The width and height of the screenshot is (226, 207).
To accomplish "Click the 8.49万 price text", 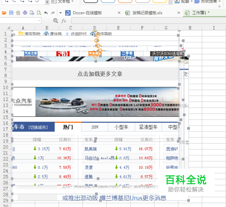I will click(x=65, y=177).
